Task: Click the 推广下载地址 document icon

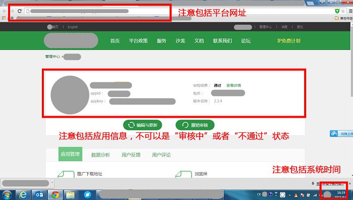Action: 66,174
